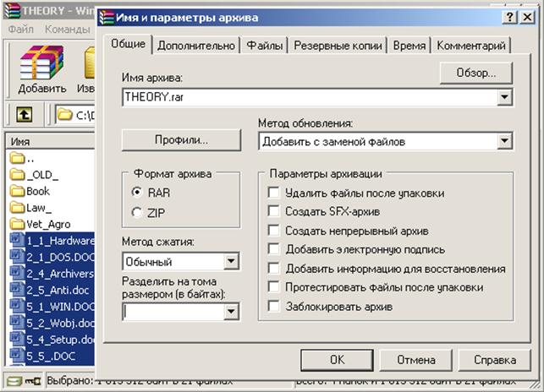Enable Создать непрерывный архив option
Image resolution: width=544 pixels, height=392 pixels.
(274, 231)
